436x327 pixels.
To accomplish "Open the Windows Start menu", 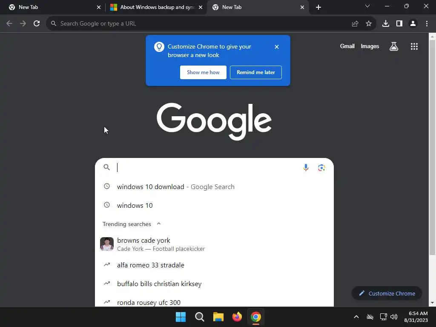I will click(x=181, y=317).
